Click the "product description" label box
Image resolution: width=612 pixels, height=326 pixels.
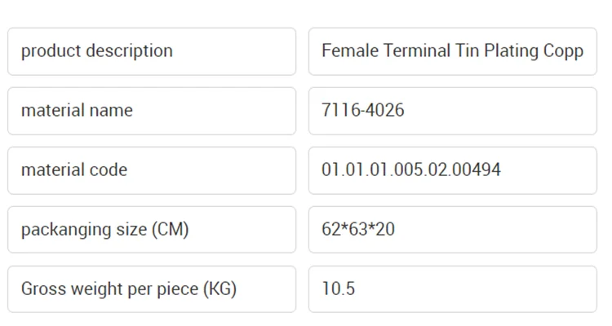pos(152,51)
